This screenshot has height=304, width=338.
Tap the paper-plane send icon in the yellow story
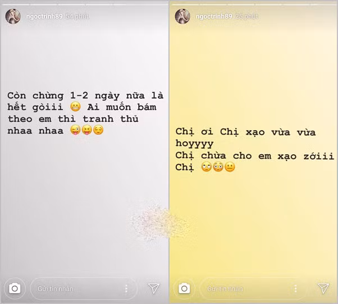323,288
